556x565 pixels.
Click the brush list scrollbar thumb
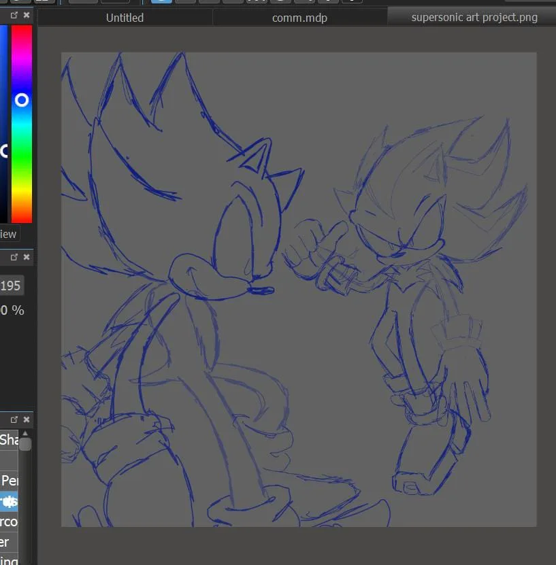25,444
